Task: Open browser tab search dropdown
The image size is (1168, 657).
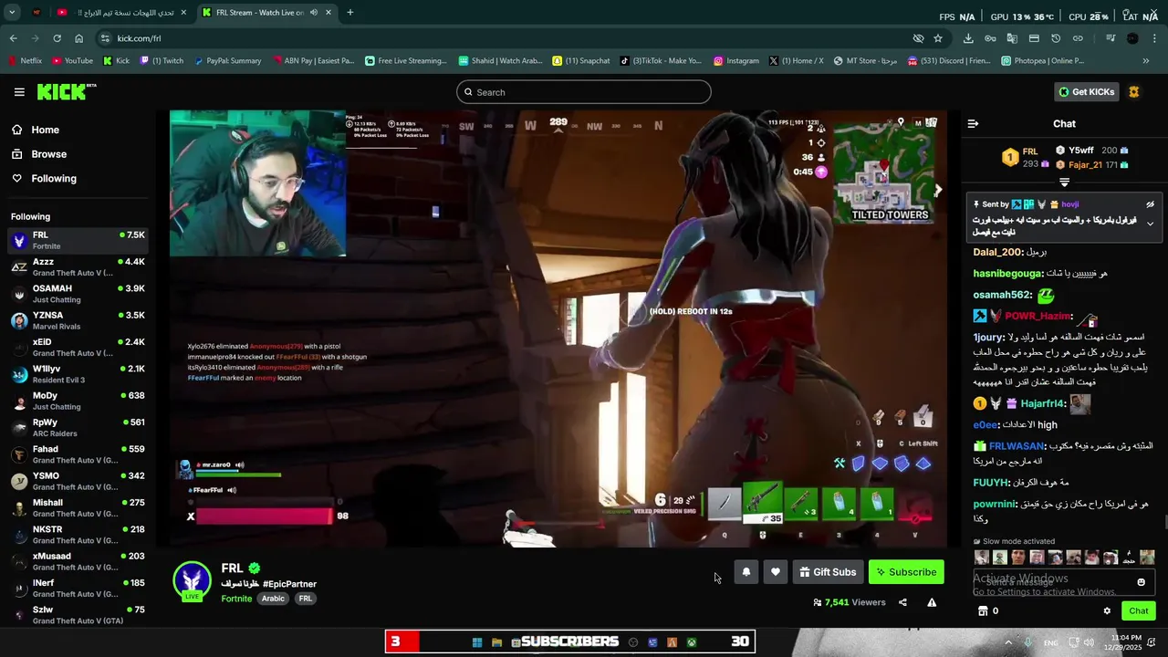Action: [x=12, y=13]
